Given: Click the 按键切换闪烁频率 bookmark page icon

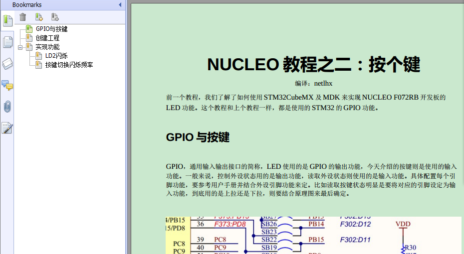Looking at the screenshot, I should pyautogui.click(x=38, y=65).
